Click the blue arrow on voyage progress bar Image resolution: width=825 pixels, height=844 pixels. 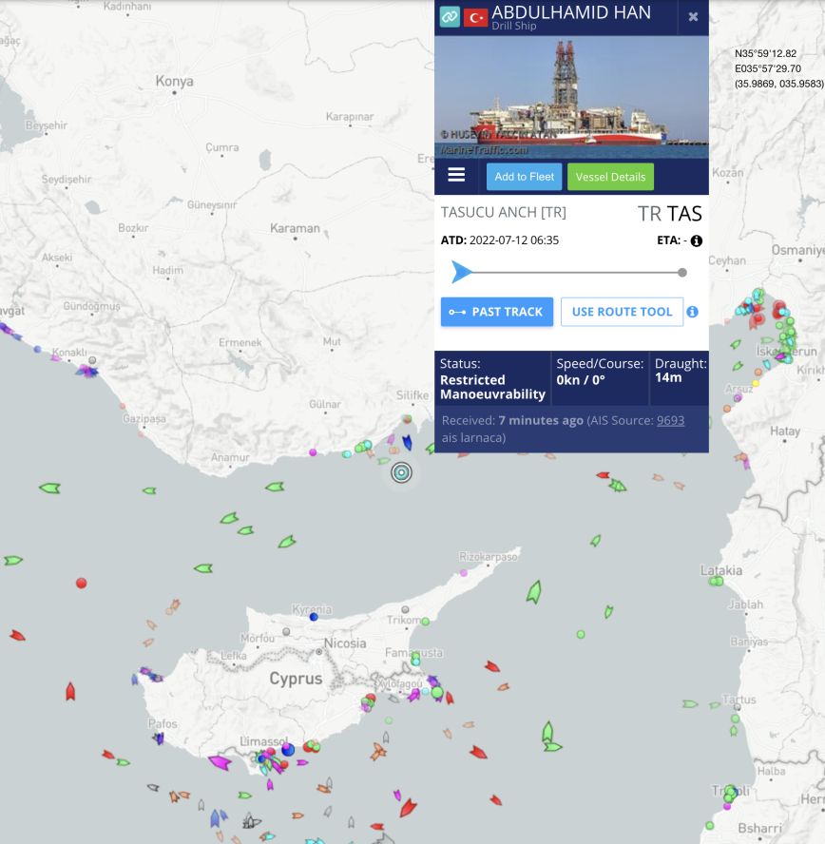pyautogui.click(x=461, y=273)
